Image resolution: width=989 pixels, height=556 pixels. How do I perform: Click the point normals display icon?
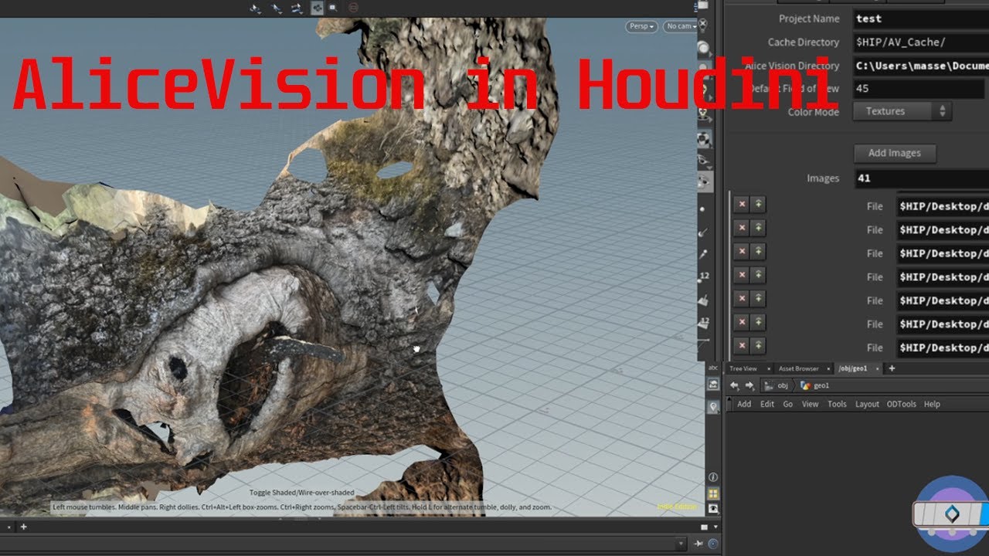pyautogui.click(x=704, y=231)
